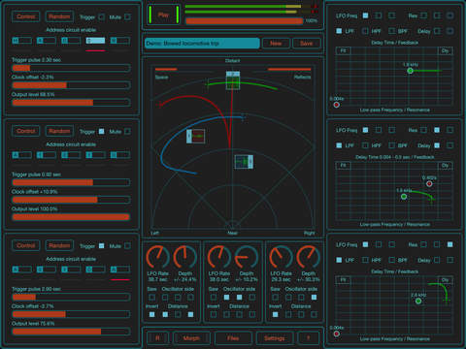Select the red delay node in middle filter grid
The image size is (466, 349).
click(429, 183)
